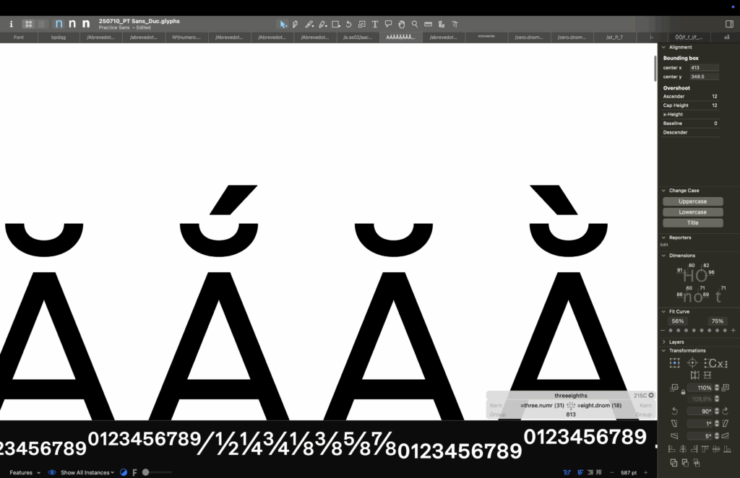Viewport: 740px width, 478px height.
Task: Click the plus zoom-in button
Action: click(645, 472)
